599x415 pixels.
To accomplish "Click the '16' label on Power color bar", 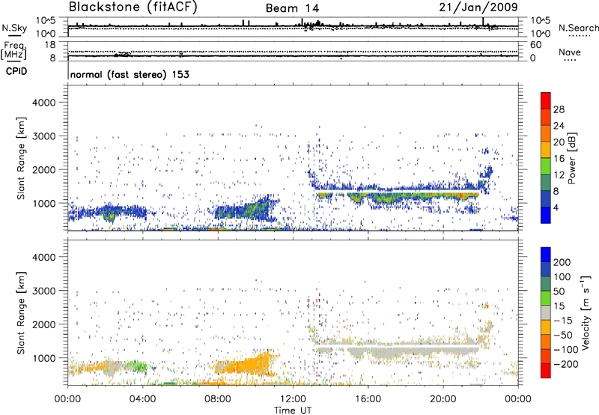I will pos(559,159).
